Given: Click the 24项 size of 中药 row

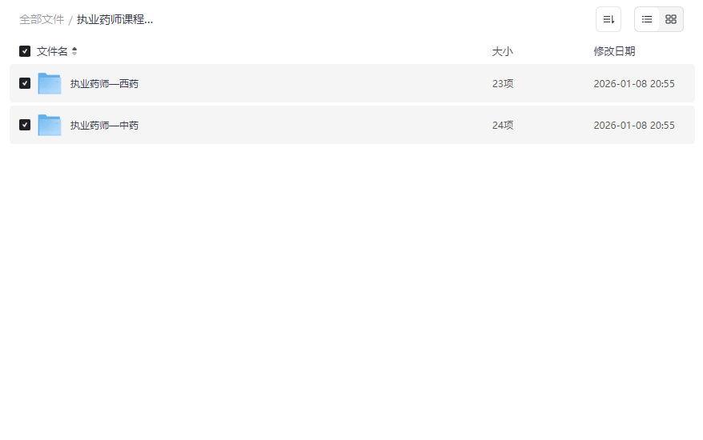Looking at the screenshot, I should [x=502, y=126].
